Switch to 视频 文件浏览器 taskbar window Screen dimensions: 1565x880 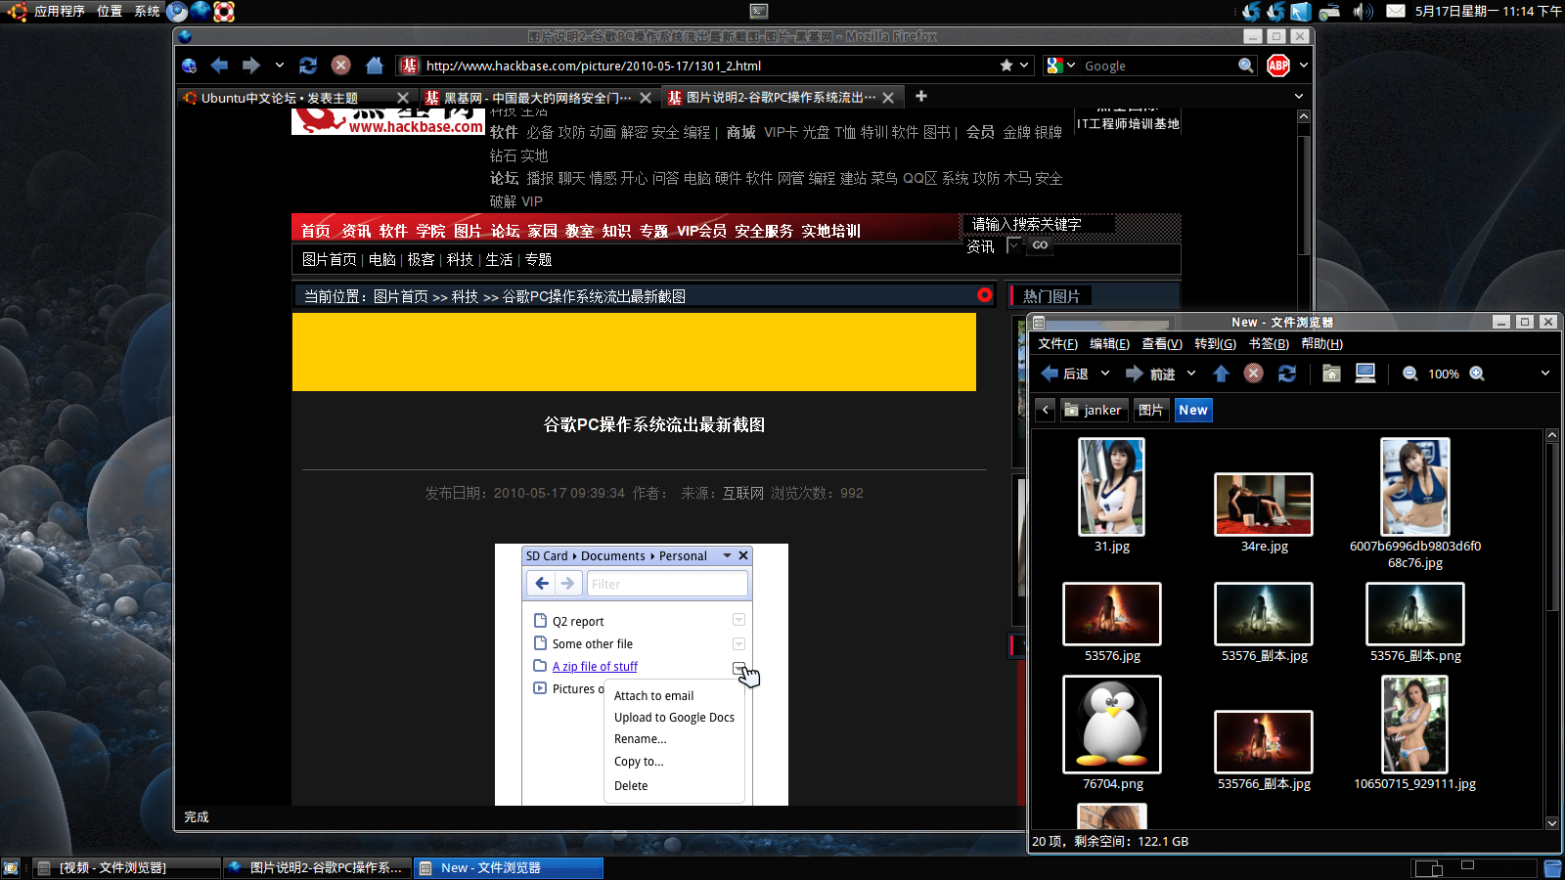coord(127,868)
